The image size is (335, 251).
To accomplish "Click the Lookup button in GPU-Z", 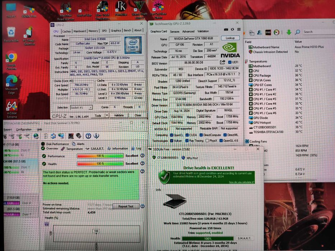I will (230, 38).
